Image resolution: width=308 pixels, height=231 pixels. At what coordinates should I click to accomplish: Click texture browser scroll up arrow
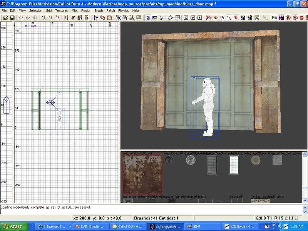tap(305, 154)
